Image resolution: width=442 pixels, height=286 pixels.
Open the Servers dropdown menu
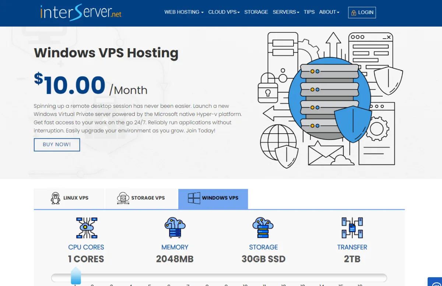(286, 12)
